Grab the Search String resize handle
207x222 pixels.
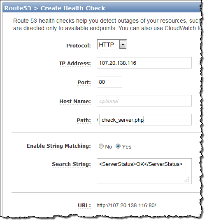coord(187,179)
